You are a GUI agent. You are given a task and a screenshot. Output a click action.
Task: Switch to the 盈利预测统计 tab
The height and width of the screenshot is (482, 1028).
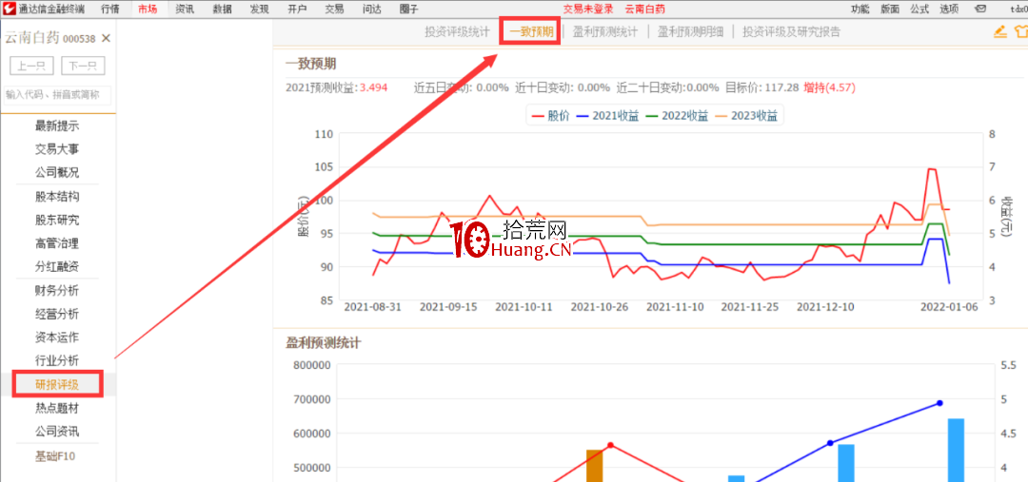coord(605,32)
